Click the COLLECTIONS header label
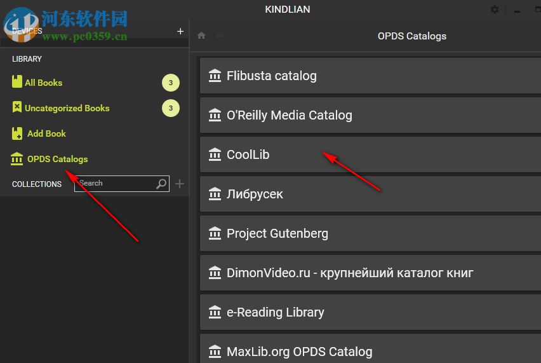This screenshot has height=363, width=541. [x=37, y=184]
